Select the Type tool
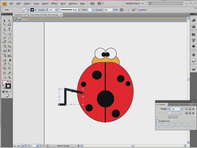The width and height of the screenshot is (197, 148). click(x=9, y=29)
